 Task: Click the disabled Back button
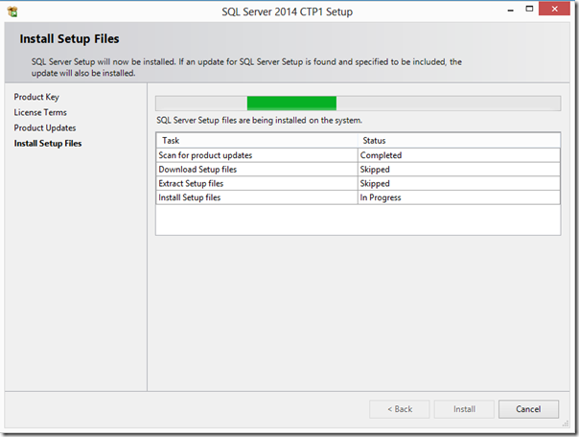pos(400,409)
